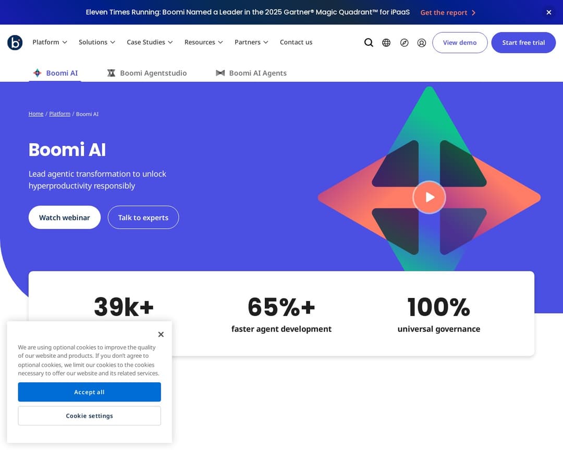Open the Contact us menu item
This screenshot has width=563, height=450.
coord(296,42)
